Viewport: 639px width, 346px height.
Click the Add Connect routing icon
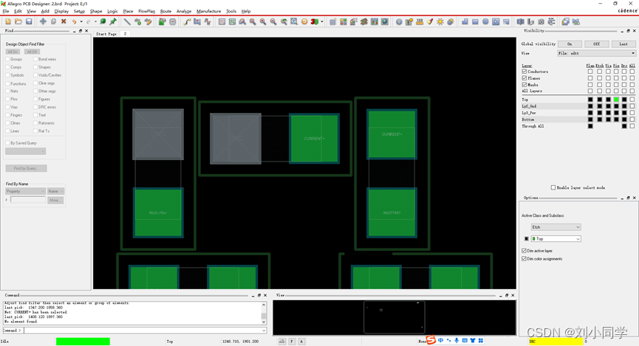click(x=187, y=21)
